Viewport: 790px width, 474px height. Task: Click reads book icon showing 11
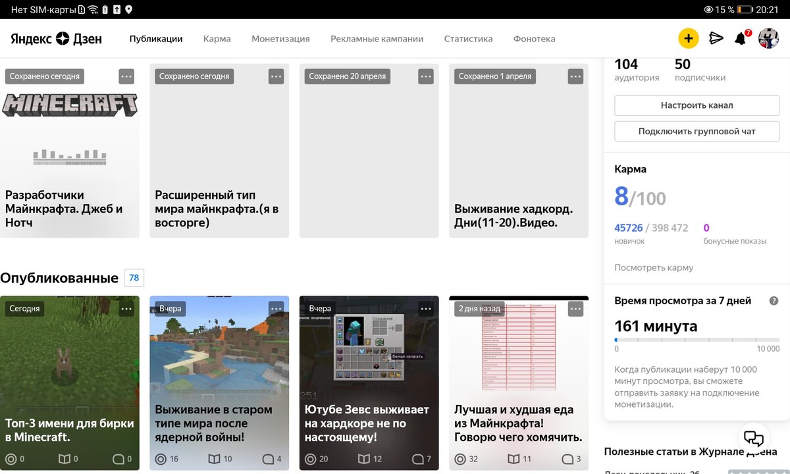tap(513, 459)
